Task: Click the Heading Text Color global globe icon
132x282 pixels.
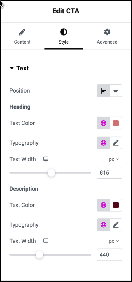Action: (104, 123)
